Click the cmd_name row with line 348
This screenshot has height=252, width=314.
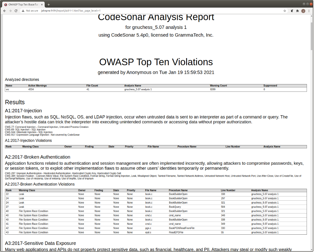[x=156, y=215]
